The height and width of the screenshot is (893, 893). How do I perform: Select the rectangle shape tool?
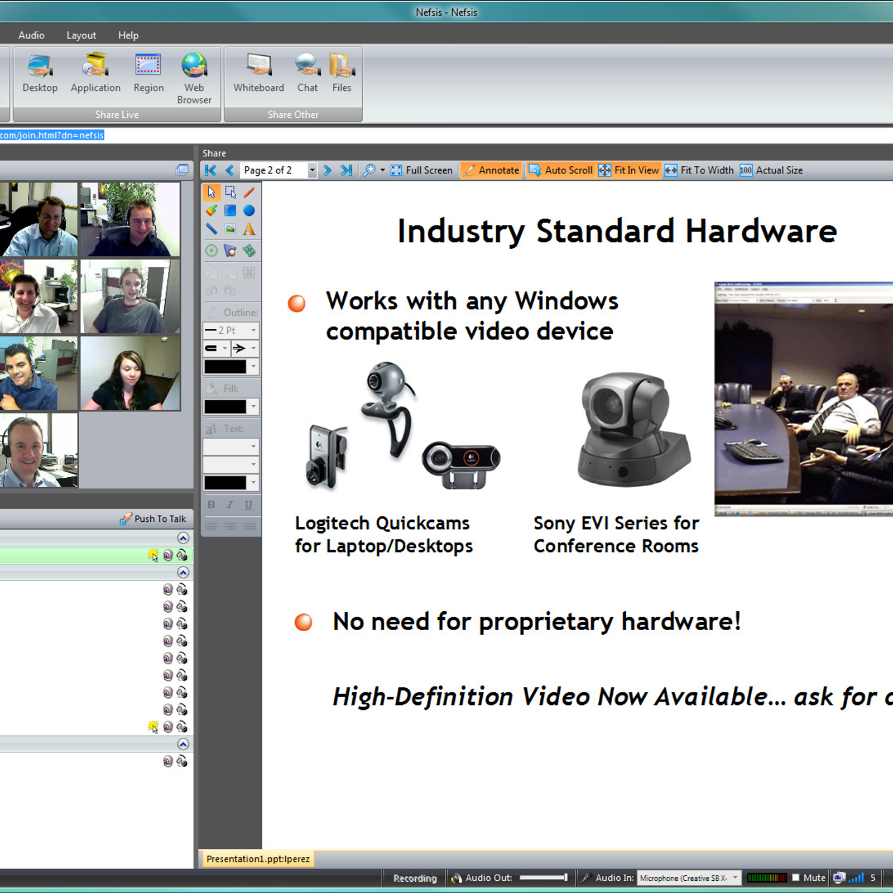pos(230,210)
